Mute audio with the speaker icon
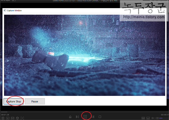 (157, 118)
